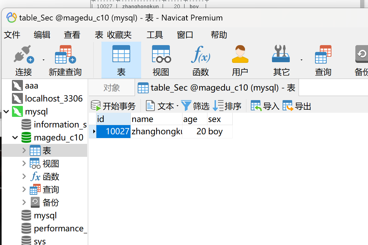Click the age column header

194,119
